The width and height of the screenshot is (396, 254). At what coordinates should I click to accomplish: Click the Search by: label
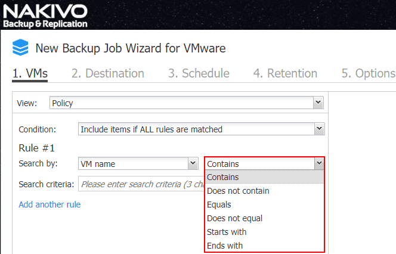[x=38, y=163]
